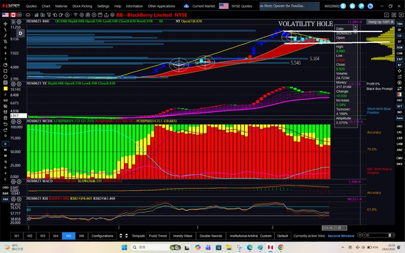Click the Second Window link
Image resolution: width=405 pixels, height=253 pixels.
tap(341, 236)
